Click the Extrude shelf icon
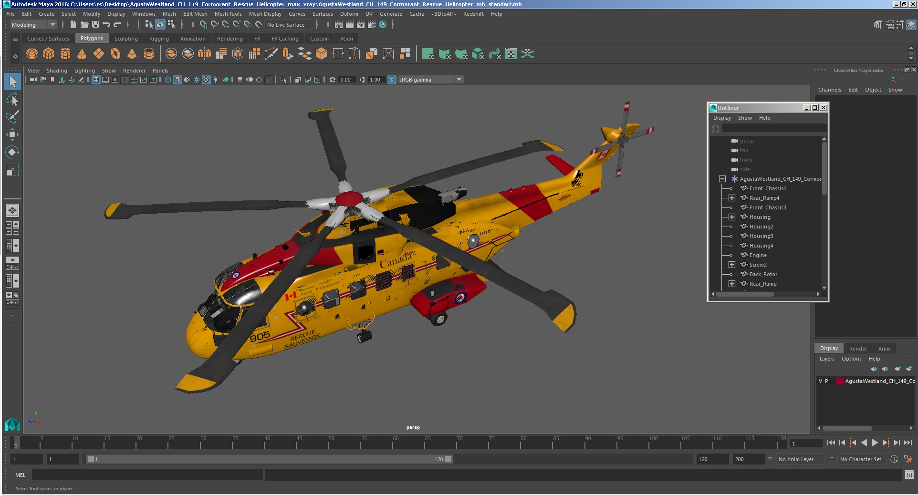This screenshot has height=496, width=918. pos(288,54)
